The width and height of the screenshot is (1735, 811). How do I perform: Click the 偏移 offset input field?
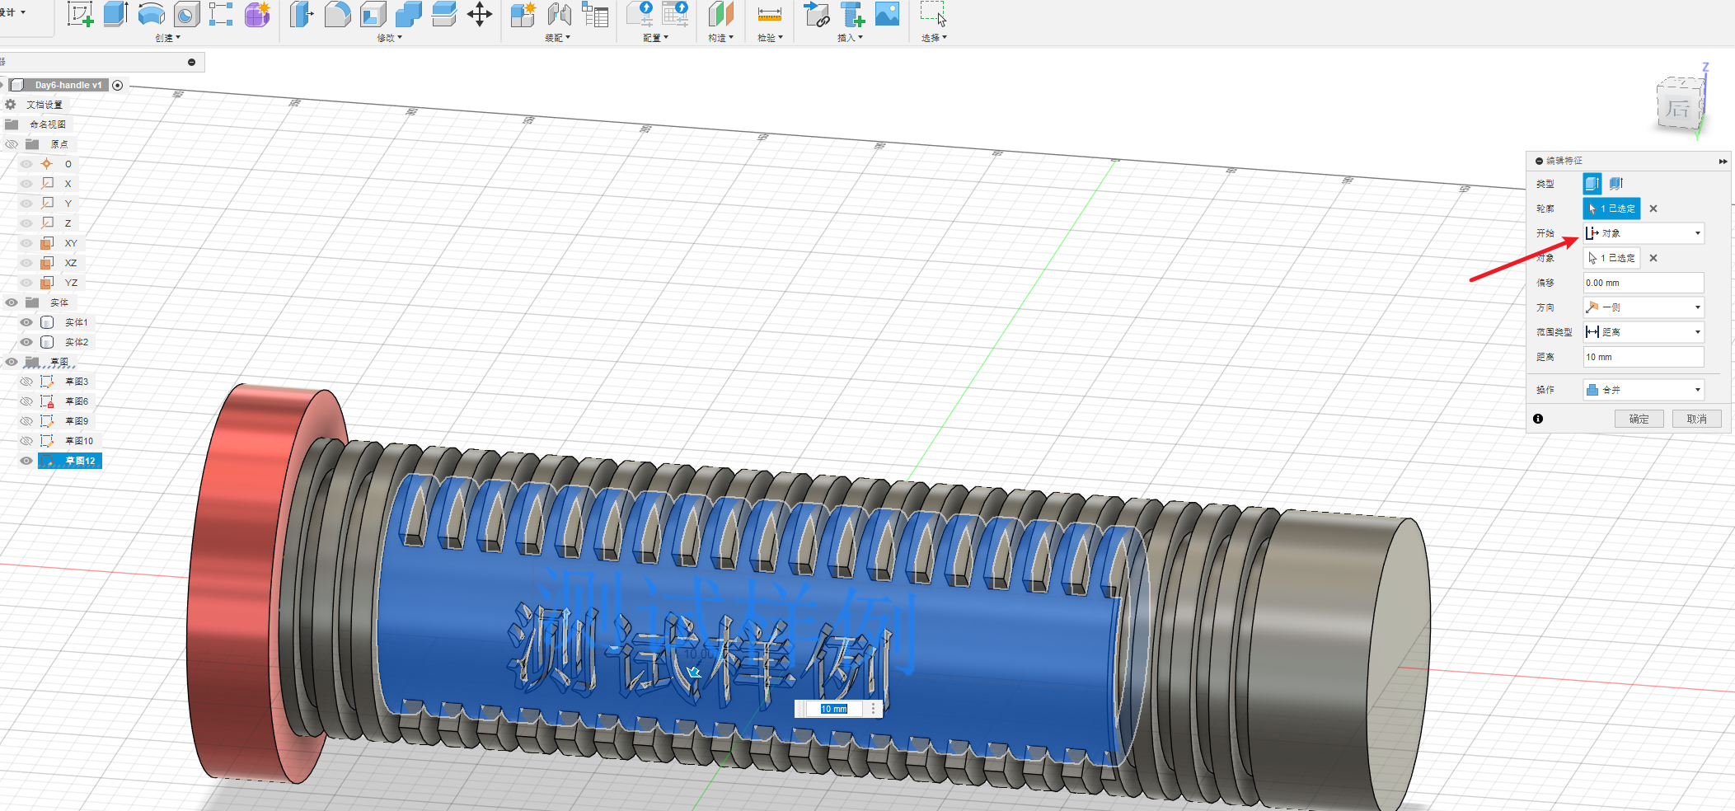[x=1643, y=283]
